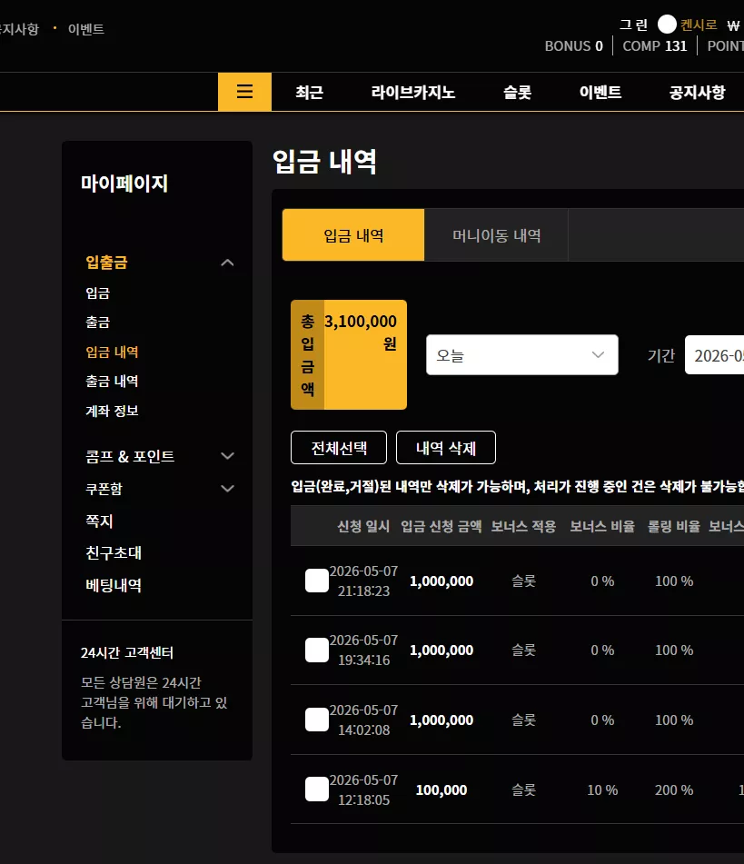Open the 공지사항 main navigation menu
The image size is (744, 864).
click(x=698, y=92)
